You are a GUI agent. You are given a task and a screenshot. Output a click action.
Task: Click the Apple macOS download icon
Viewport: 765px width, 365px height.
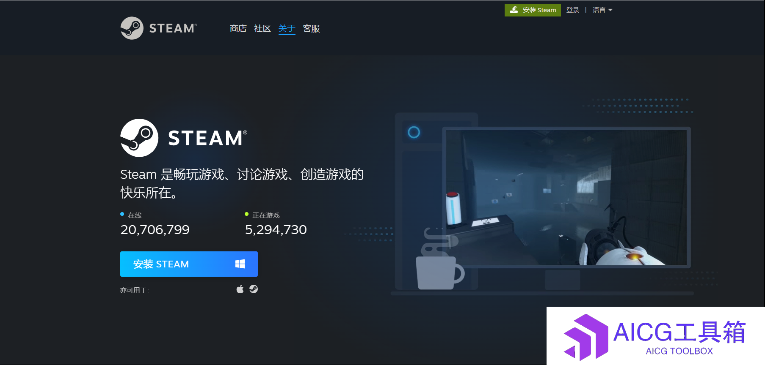click(x=240, y=289)
